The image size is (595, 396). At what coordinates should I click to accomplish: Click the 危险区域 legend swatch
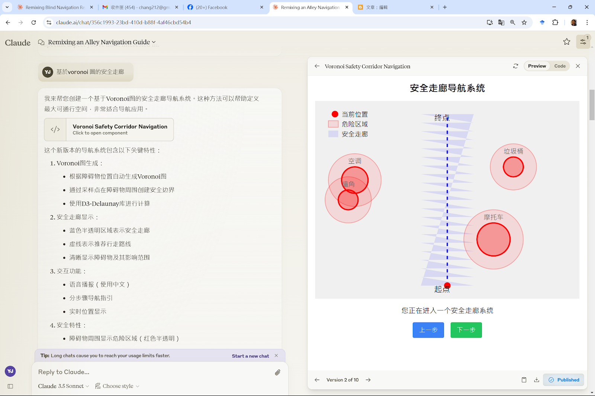point(333,124)
